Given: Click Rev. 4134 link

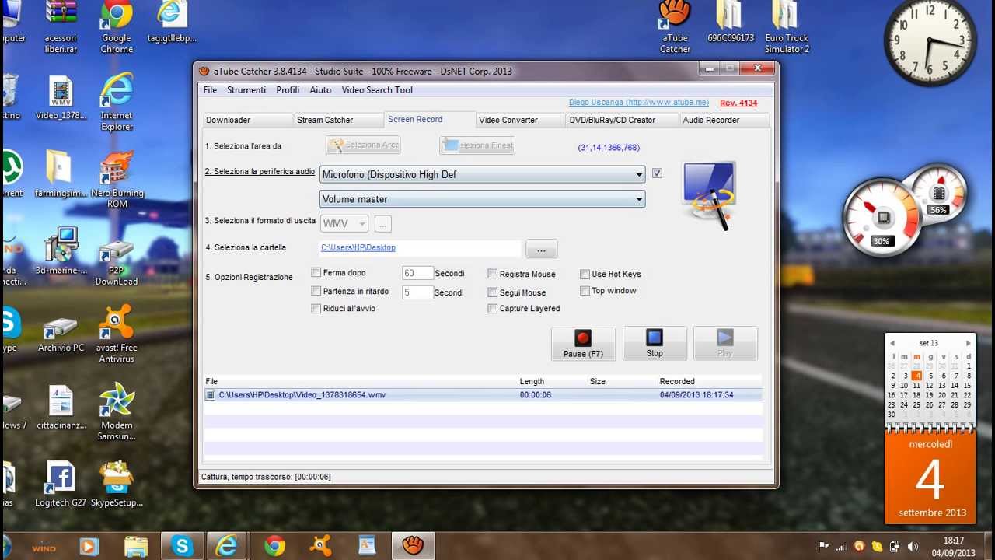Looking at the screenshot, I should tap(738, 103).
